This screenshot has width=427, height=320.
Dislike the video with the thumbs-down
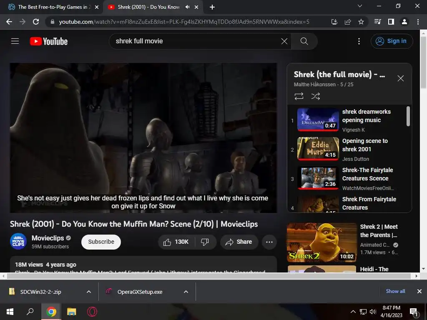click(x=205, y=242)
